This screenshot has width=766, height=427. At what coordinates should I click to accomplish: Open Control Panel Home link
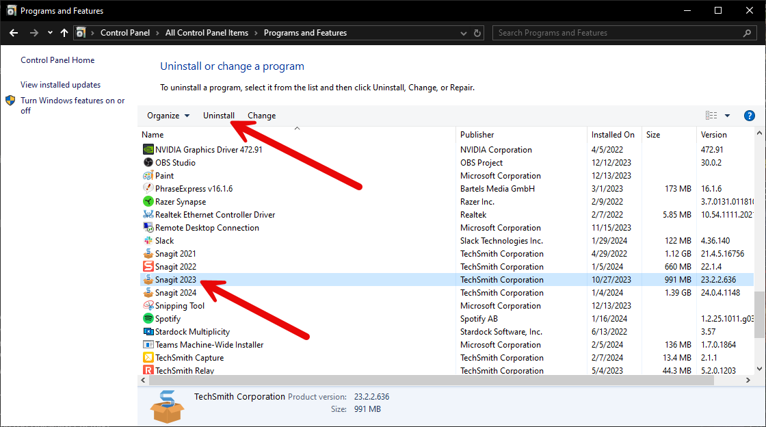pyautogui.click(x=57, y=60)
